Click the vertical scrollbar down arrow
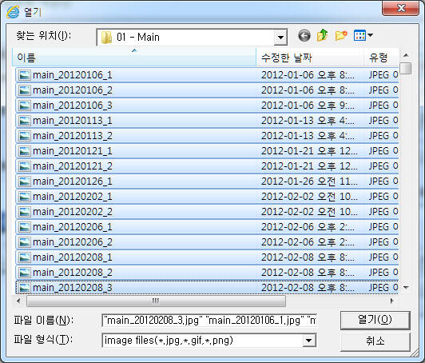Screen dimensions: 425x363 tap(406, 287)
